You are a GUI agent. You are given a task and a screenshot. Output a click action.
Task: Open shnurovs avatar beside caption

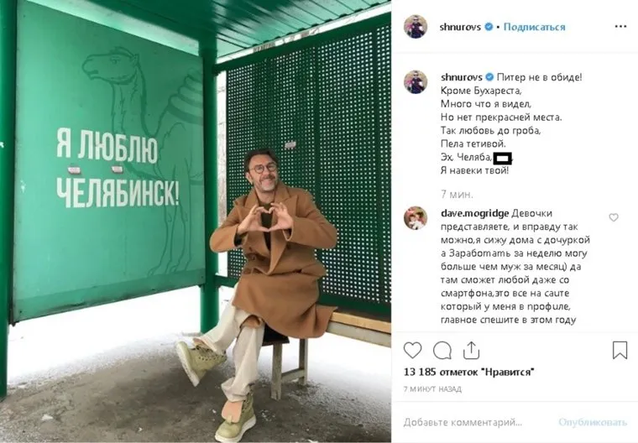[416, 81]
